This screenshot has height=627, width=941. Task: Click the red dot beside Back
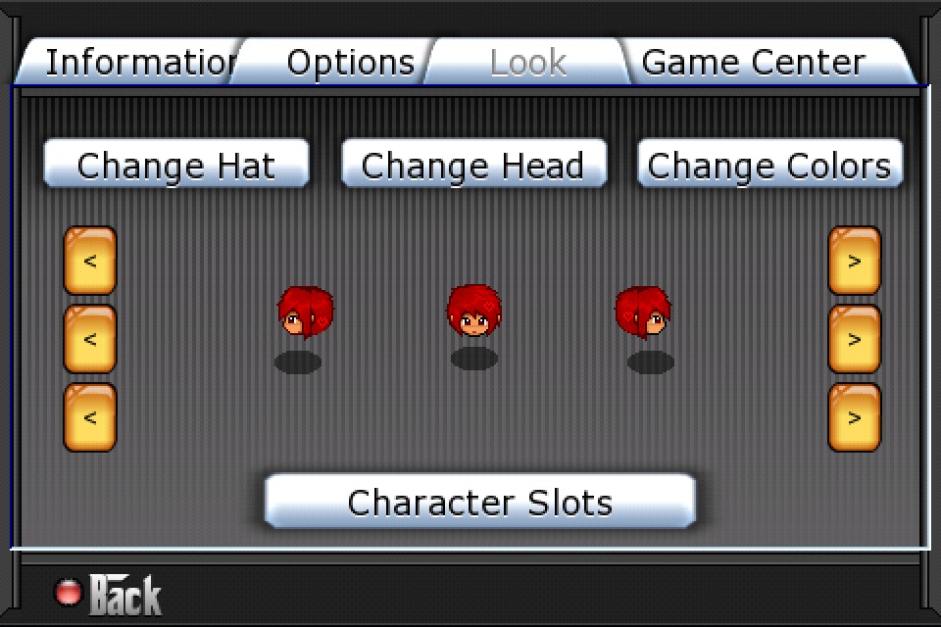point(68,592)
